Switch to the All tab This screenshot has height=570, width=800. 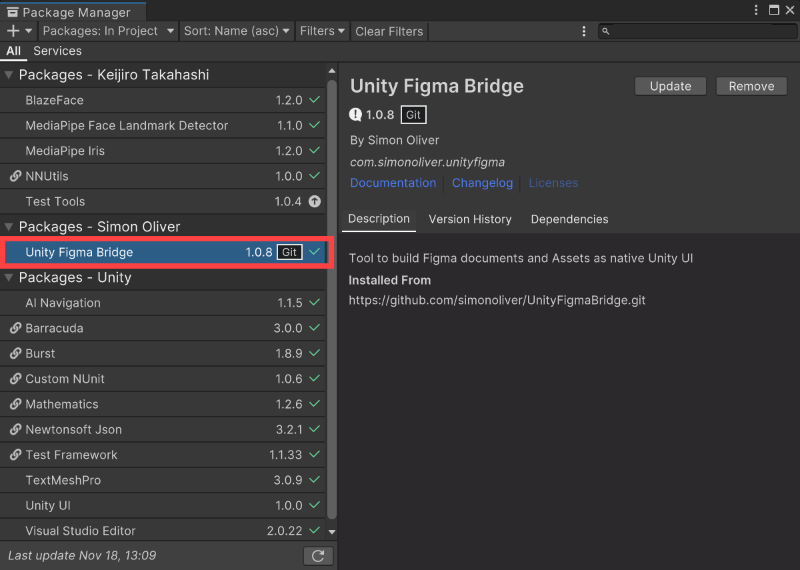[x=13, y=51]
